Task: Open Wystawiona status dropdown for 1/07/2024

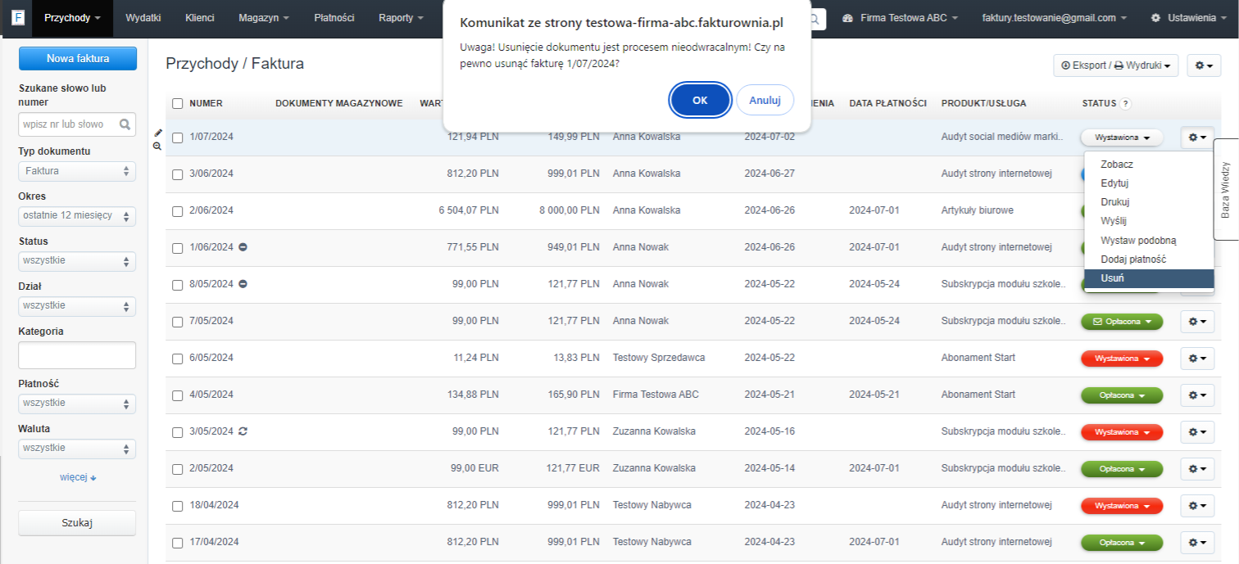Action: coord(1122,138)
